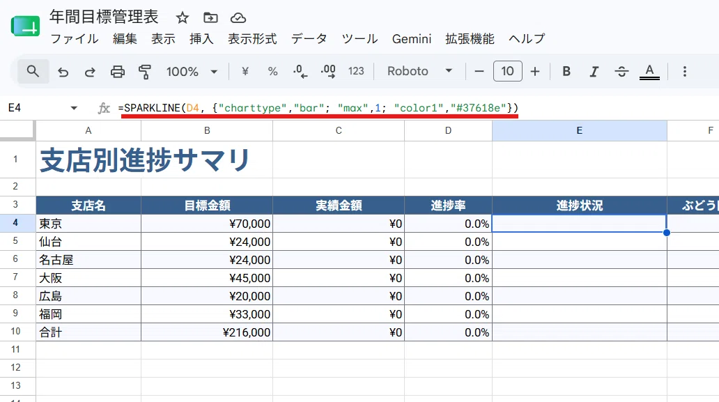Select the 福岡 cell
This screenshot has width=719, height=402.
[x=88, y=314]
